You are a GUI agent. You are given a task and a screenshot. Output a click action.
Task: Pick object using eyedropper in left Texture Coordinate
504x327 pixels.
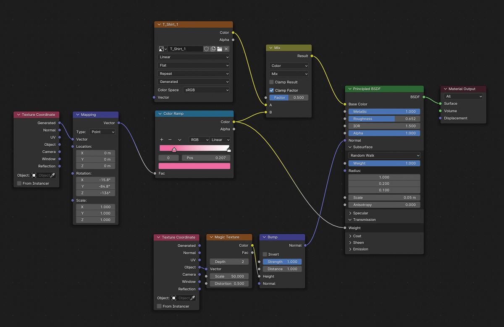click(52, 175)
